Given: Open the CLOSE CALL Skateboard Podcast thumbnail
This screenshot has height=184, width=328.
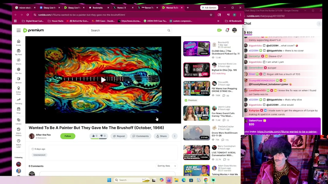Looking at the screenshot, I should 197,49.
